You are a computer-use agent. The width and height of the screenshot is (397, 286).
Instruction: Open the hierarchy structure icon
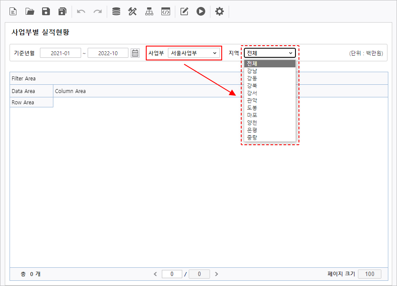point(149,12)
